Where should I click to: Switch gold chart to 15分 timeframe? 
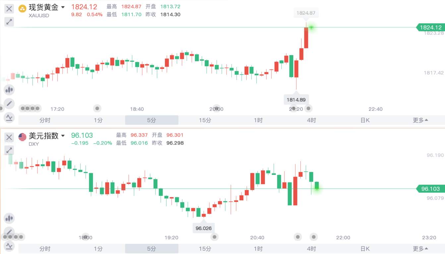205,120
